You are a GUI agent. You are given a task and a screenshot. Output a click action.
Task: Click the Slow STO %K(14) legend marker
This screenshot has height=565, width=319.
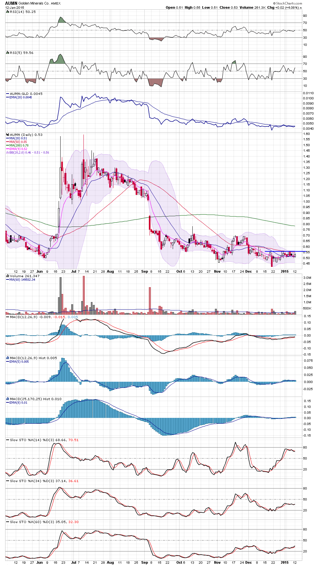click(x=7, y=440)
